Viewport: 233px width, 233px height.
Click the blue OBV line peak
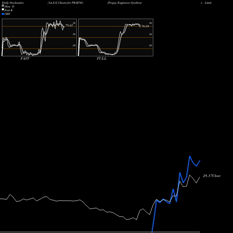190,156
